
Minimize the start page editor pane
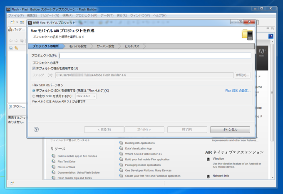(x=268, y=29)
